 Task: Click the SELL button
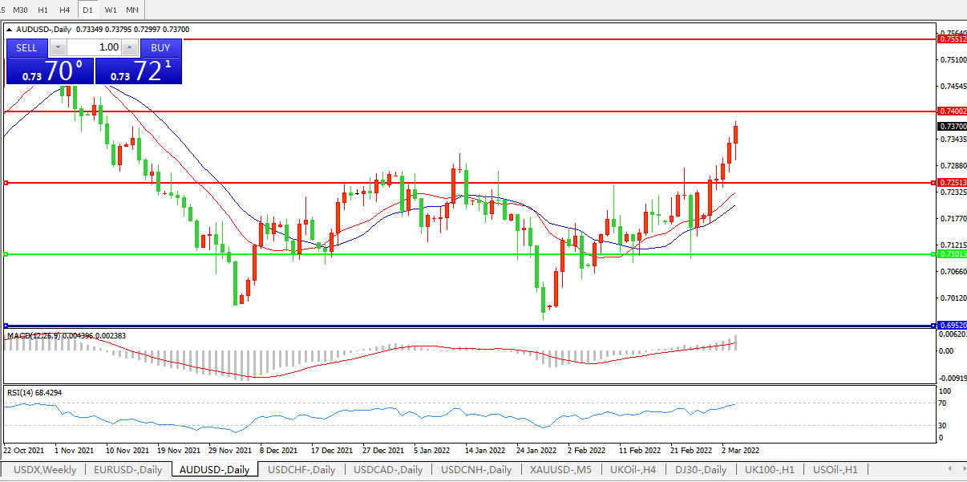(27, 48)
